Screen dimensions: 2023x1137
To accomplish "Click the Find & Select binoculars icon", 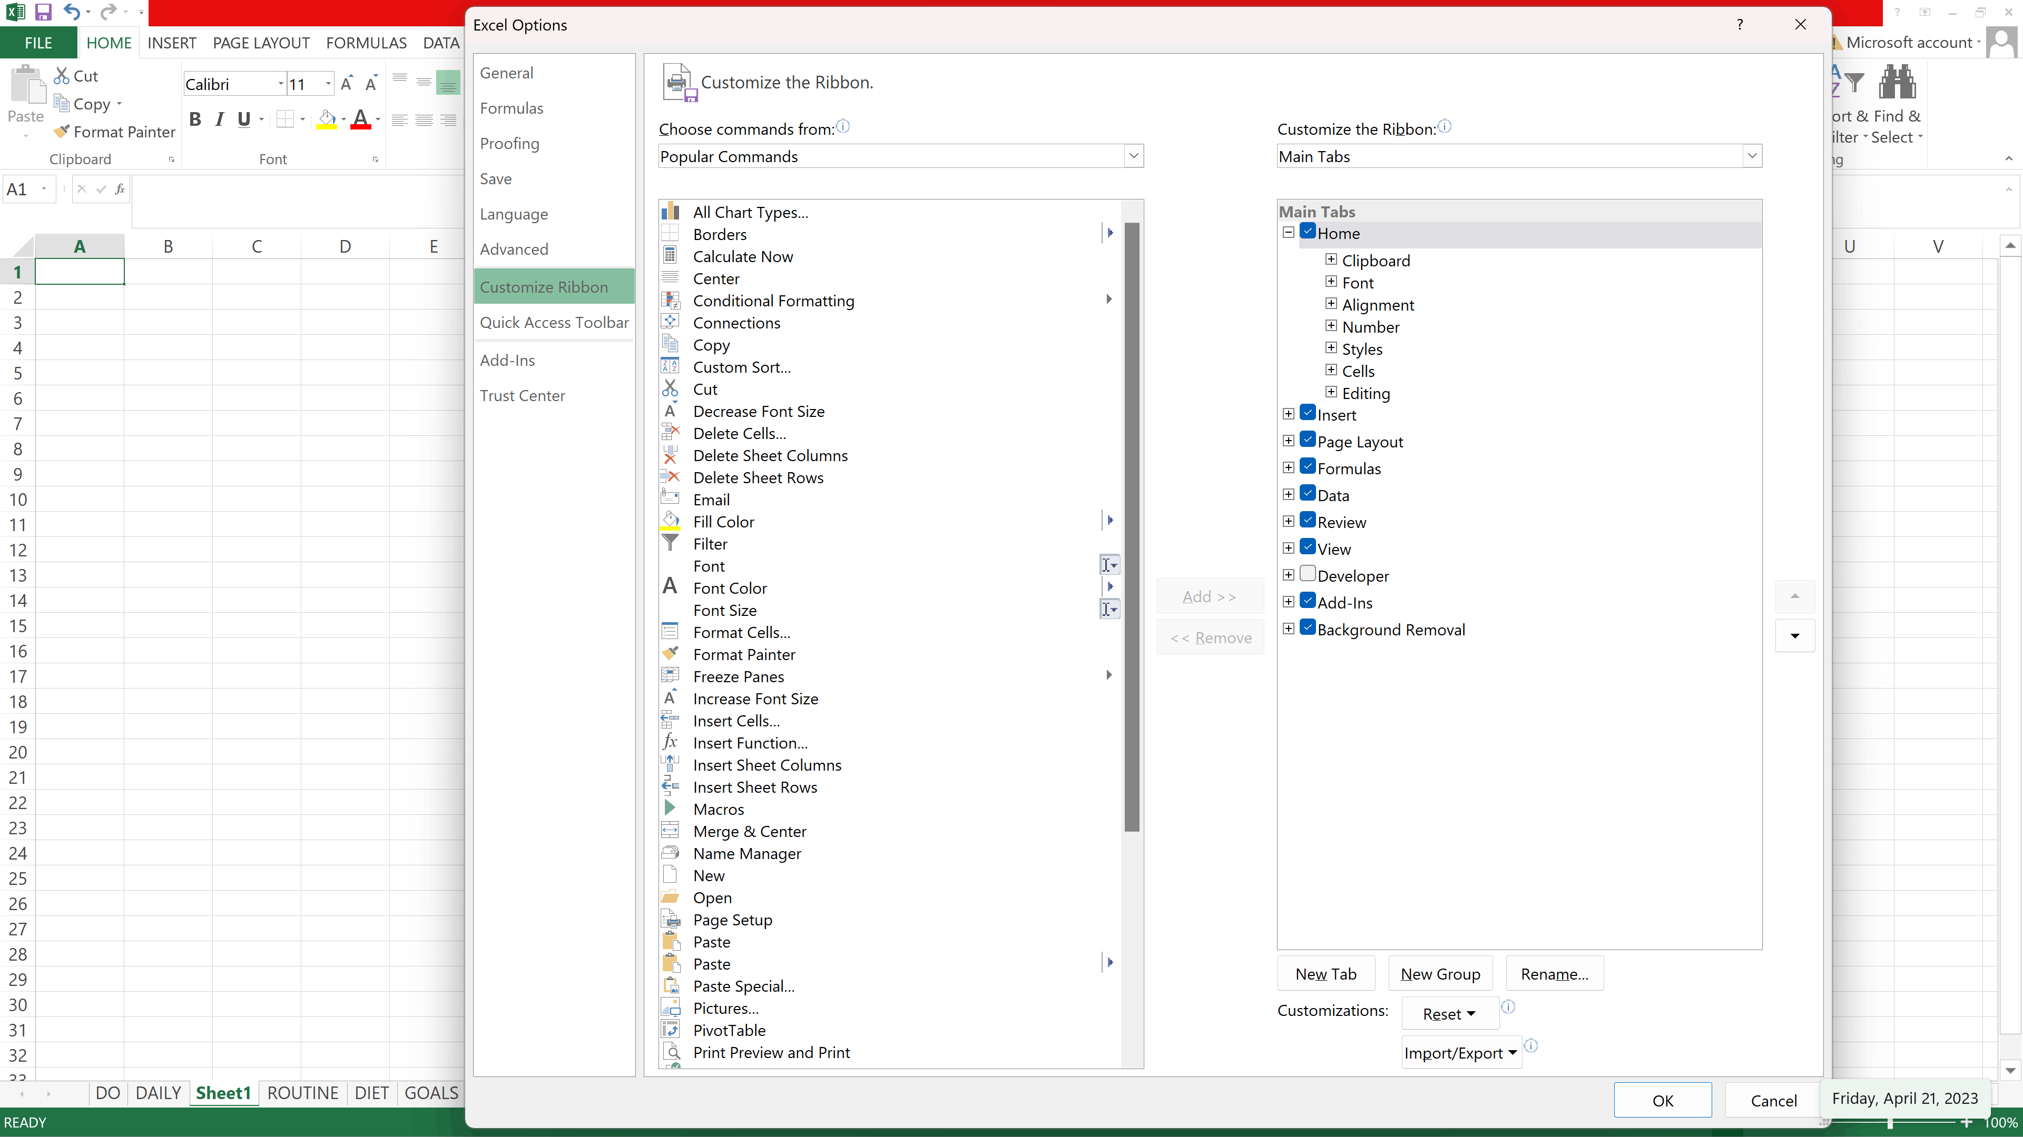I will [x=1897, y=83].
